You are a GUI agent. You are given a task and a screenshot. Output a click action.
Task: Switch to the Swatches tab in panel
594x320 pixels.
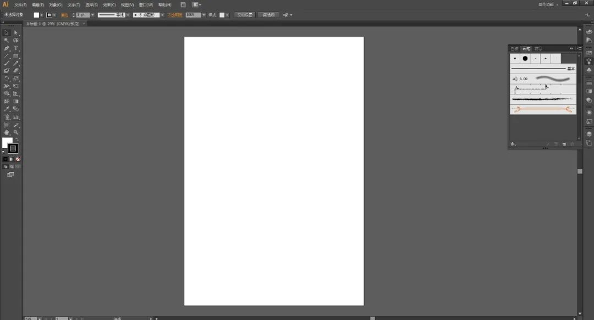[x=514, y=49]
